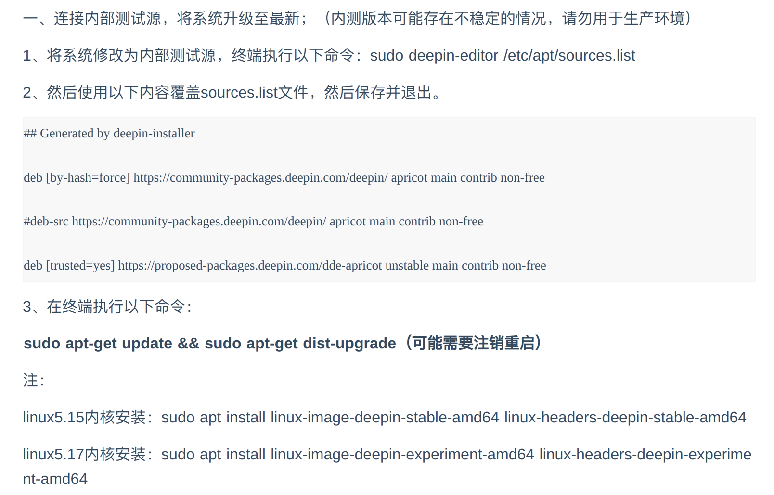Click the bold note "（可能需要注销重启）"
This screenshot has height=495, width=774.
pyautogui.click(x=473, y=343)
